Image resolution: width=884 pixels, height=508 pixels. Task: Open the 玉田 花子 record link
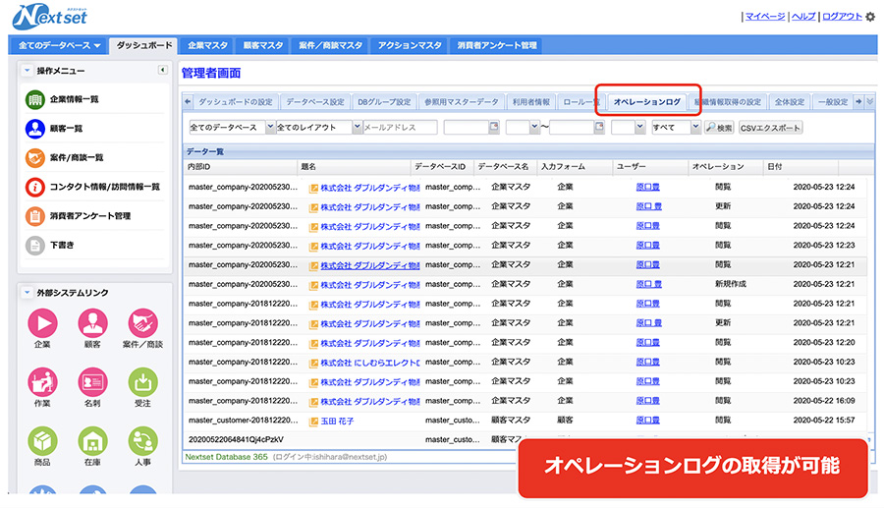pyautogui.click(x=337, y=422)
